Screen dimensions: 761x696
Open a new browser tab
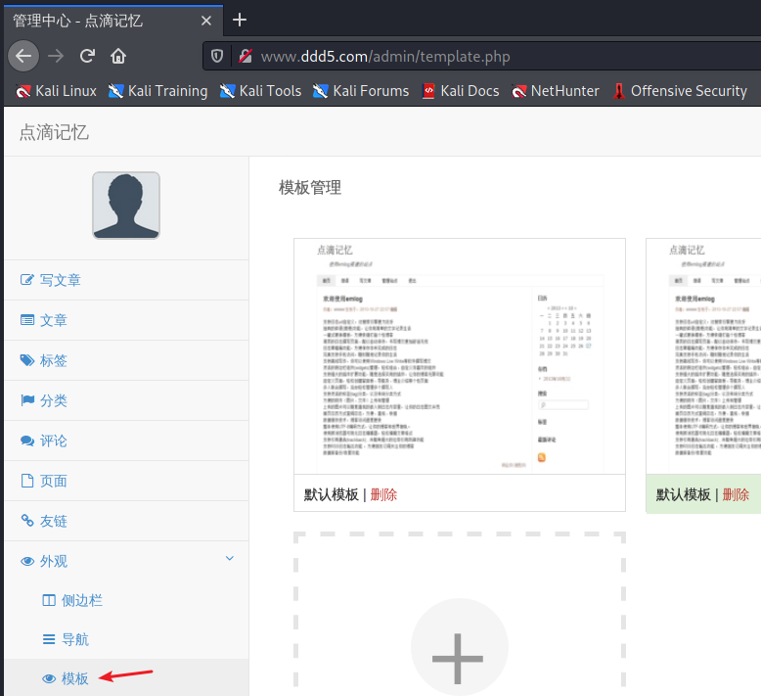coord(240,20)
